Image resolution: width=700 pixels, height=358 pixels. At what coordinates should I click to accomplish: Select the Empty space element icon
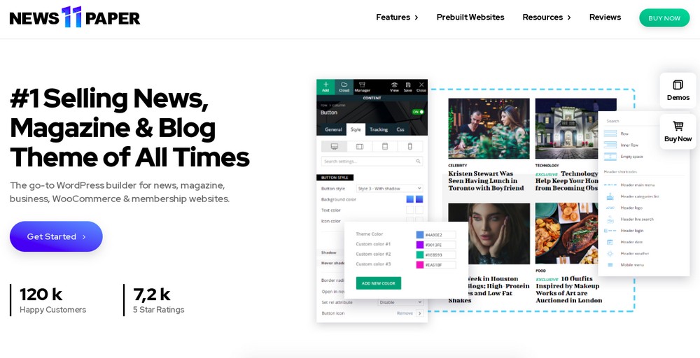(x=610, y=157)
